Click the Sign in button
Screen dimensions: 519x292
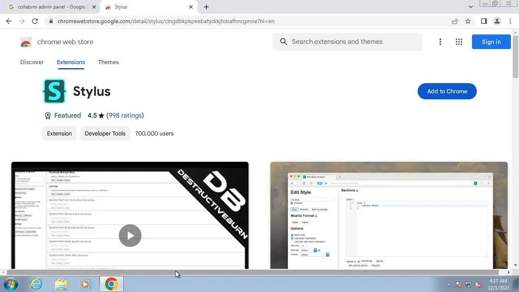(x=491, y=42)
